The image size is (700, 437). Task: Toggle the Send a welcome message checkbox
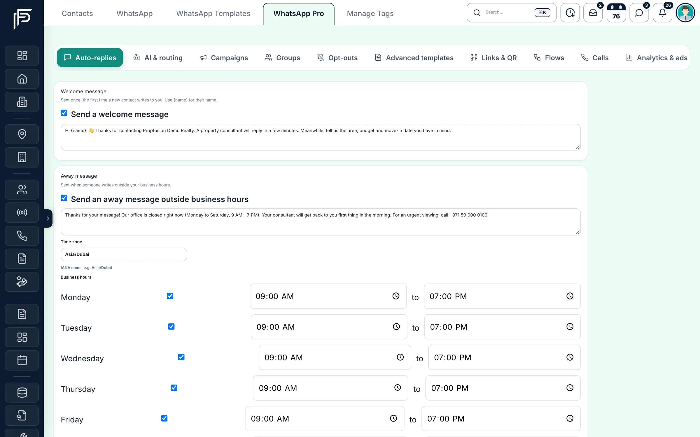[64, 113]
